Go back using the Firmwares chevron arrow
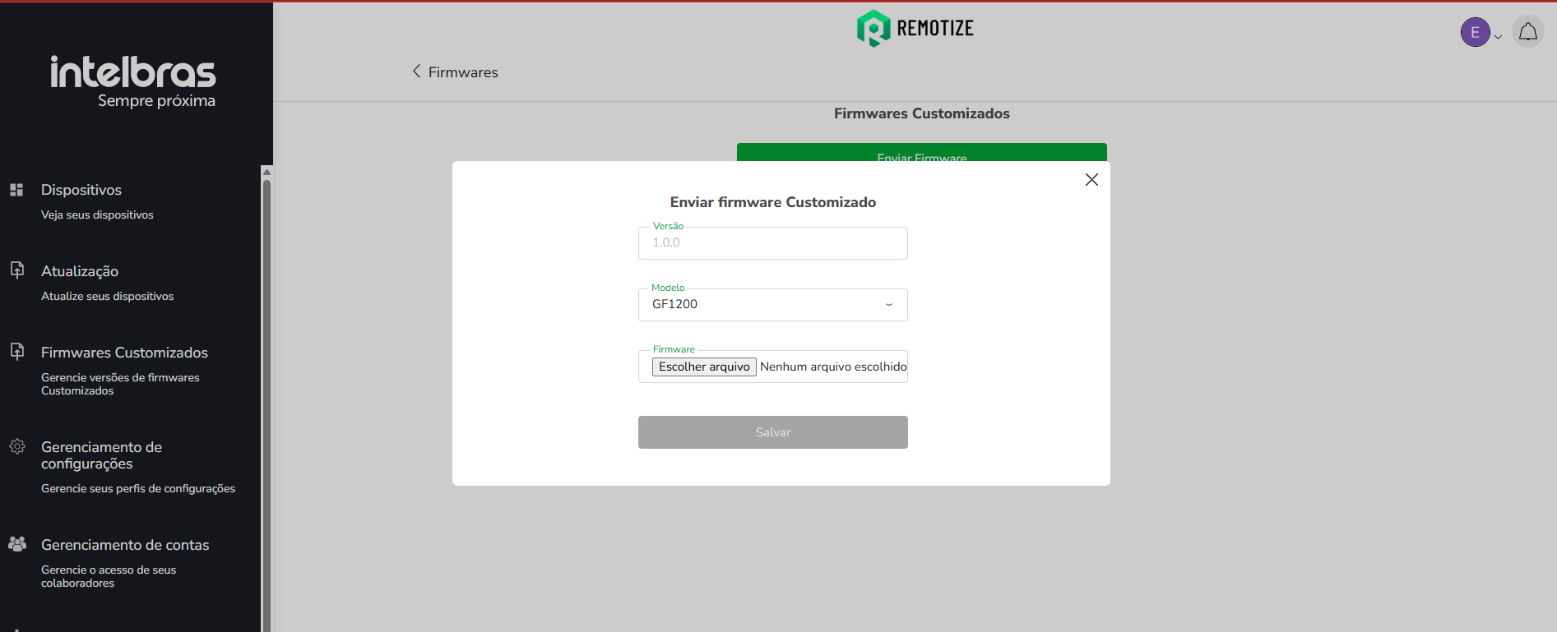Viewport: 1557px width, 632px height. click(417, 72)
